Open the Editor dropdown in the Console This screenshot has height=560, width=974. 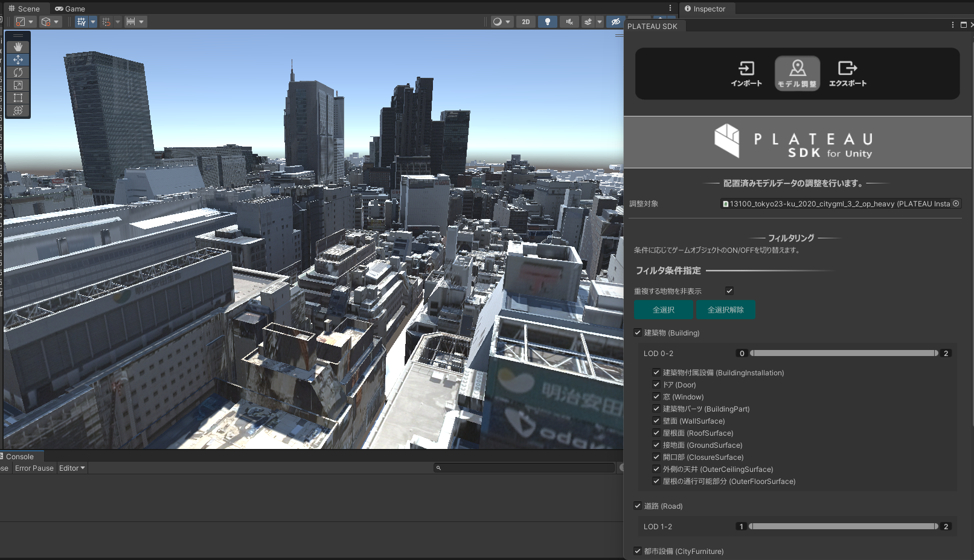[x=71, y=468]
